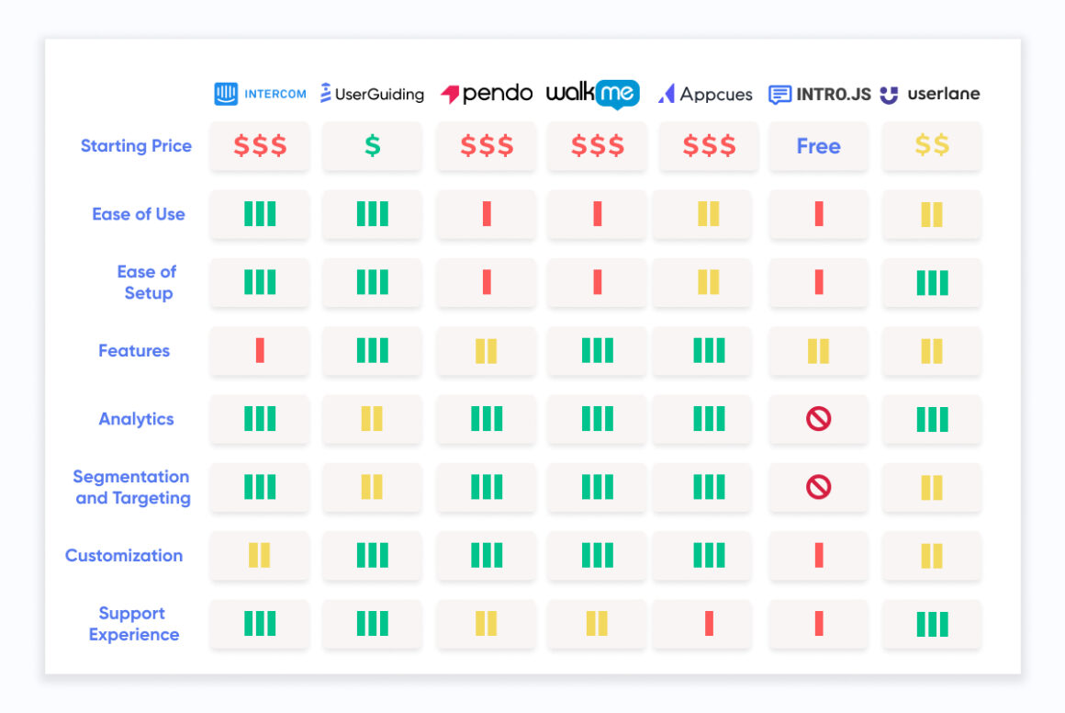Click the INTRO.JS logo
The image size is (1065, 713).
tap(819, 94)
